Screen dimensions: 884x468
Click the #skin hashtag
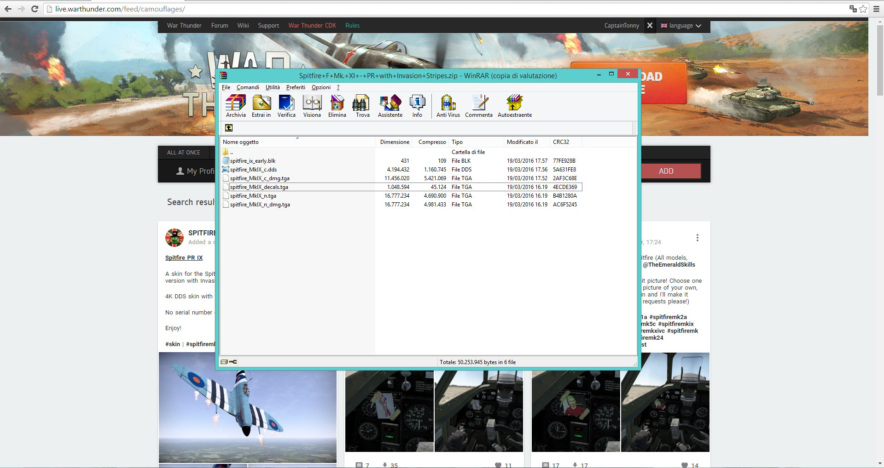tap(173, 344)
